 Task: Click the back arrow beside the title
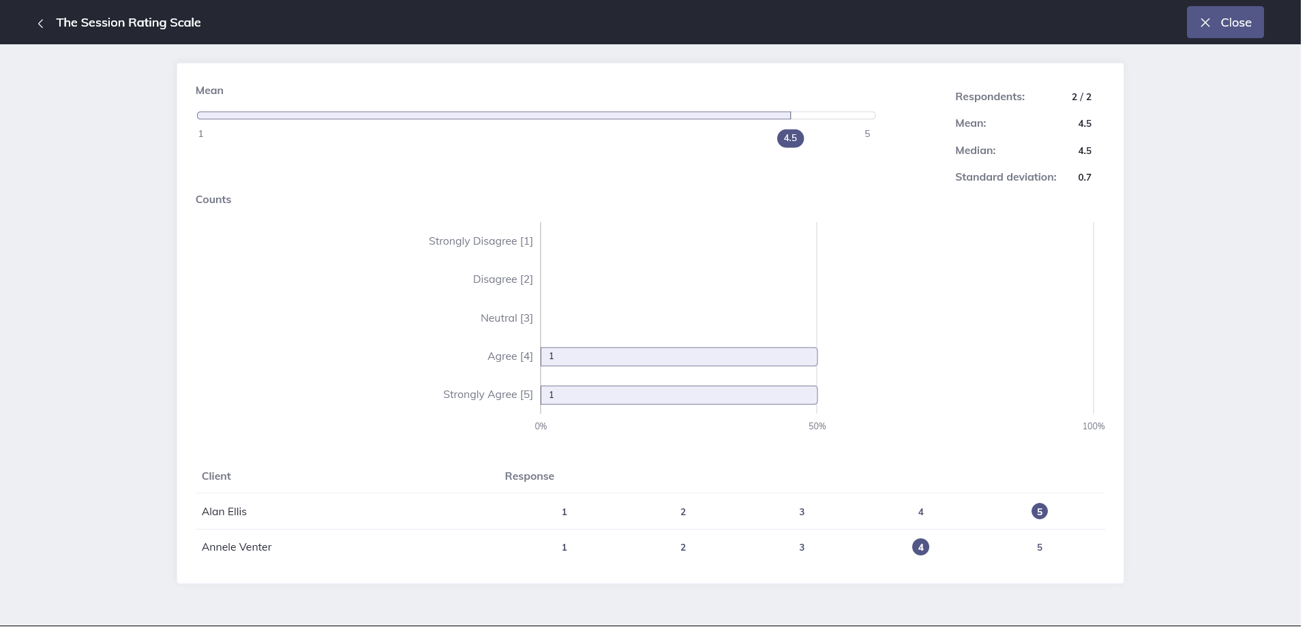pos(40,22)
